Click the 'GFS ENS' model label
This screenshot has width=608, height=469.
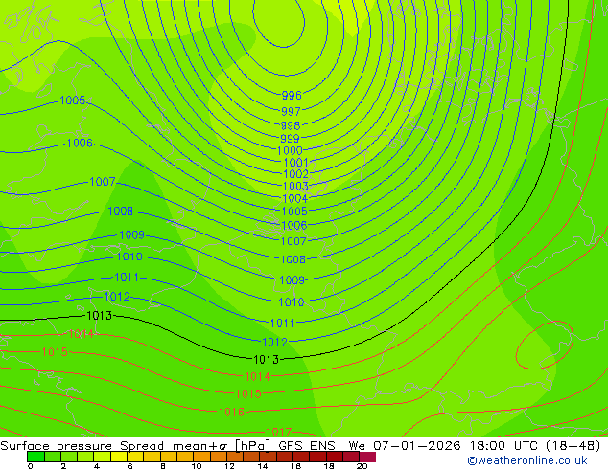(307, 446)
